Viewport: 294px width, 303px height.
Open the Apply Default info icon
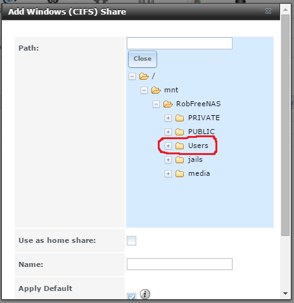pos(145,294)
